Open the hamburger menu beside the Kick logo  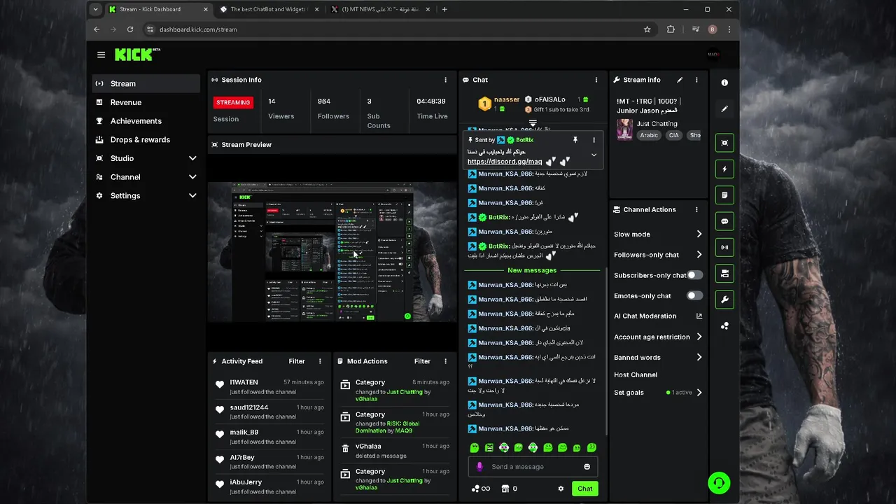coord(101,55)
